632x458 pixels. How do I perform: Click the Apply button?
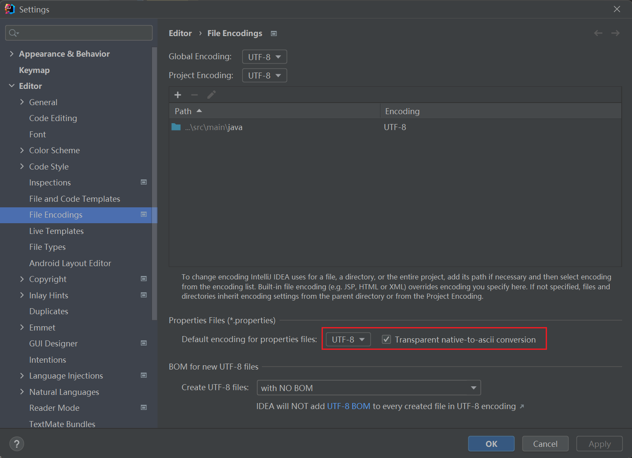pos(599,444)
